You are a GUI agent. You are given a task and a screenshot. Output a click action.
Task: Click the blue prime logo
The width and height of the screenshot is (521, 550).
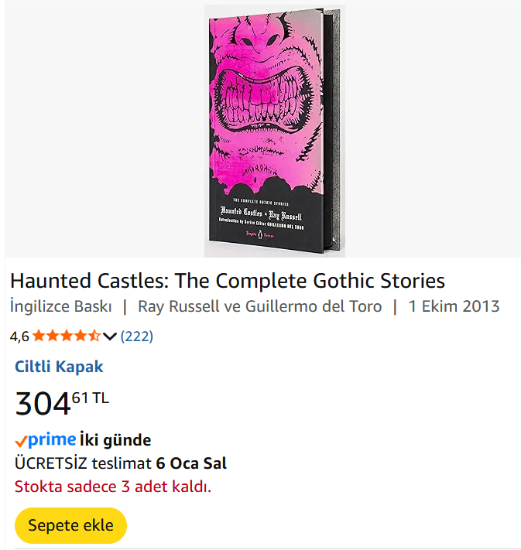52,440
